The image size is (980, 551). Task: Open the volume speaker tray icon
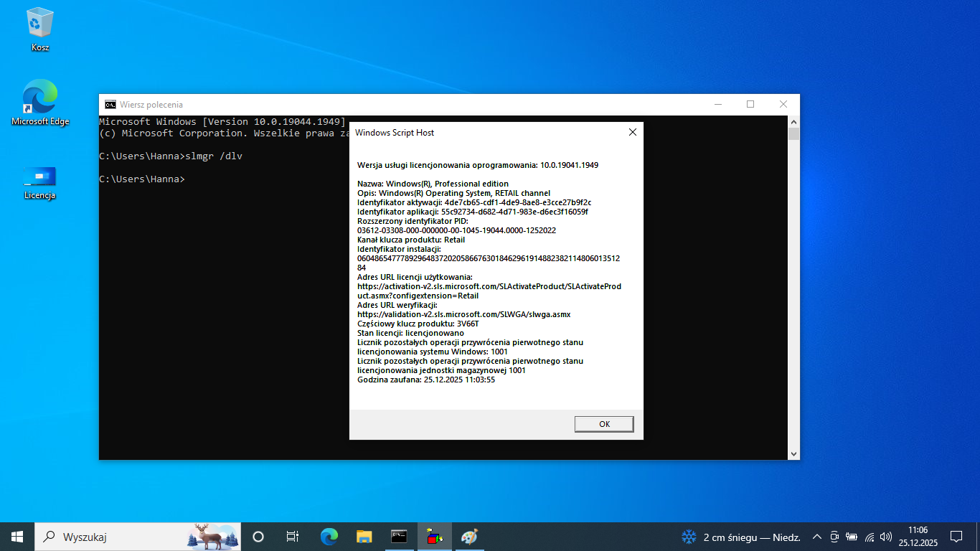click(x=886, y=537)
